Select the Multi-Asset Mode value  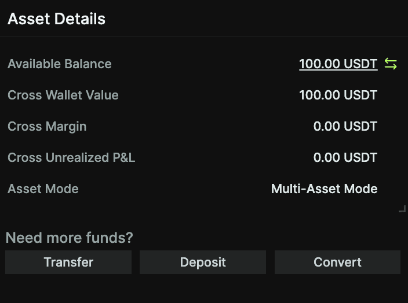pos(324,189)
